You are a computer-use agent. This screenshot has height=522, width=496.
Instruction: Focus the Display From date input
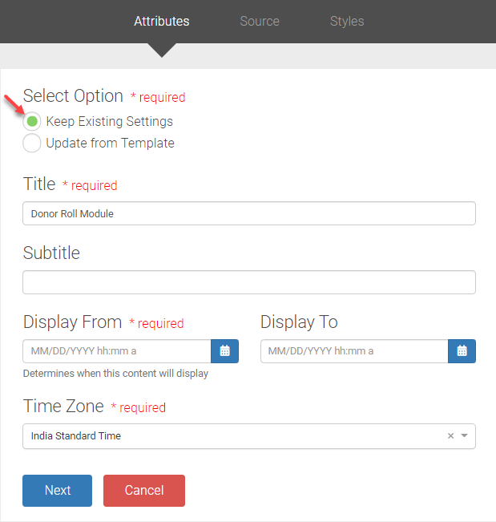pyautogui.click(x=117, y=351)
